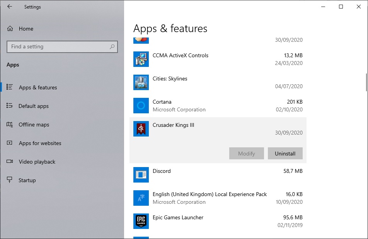The image size is (368, 239).
Task: Click the CCMA ActiveX Controls icon
Action: [141, 59]
